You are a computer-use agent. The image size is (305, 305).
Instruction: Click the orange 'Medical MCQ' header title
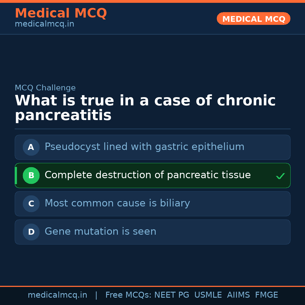[61, 13]
